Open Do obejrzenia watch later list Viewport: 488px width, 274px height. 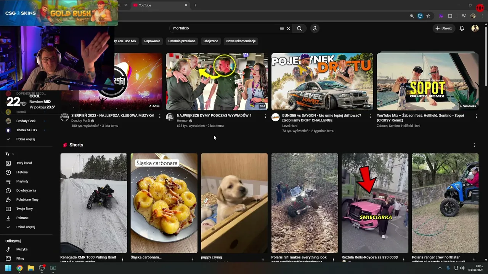(x=26, y=190)
